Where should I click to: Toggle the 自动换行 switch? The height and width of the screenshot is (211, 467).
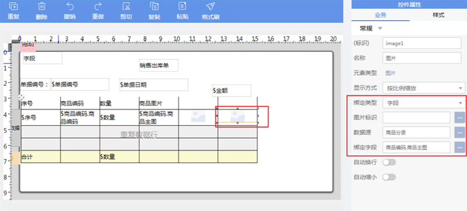[389, 162]
